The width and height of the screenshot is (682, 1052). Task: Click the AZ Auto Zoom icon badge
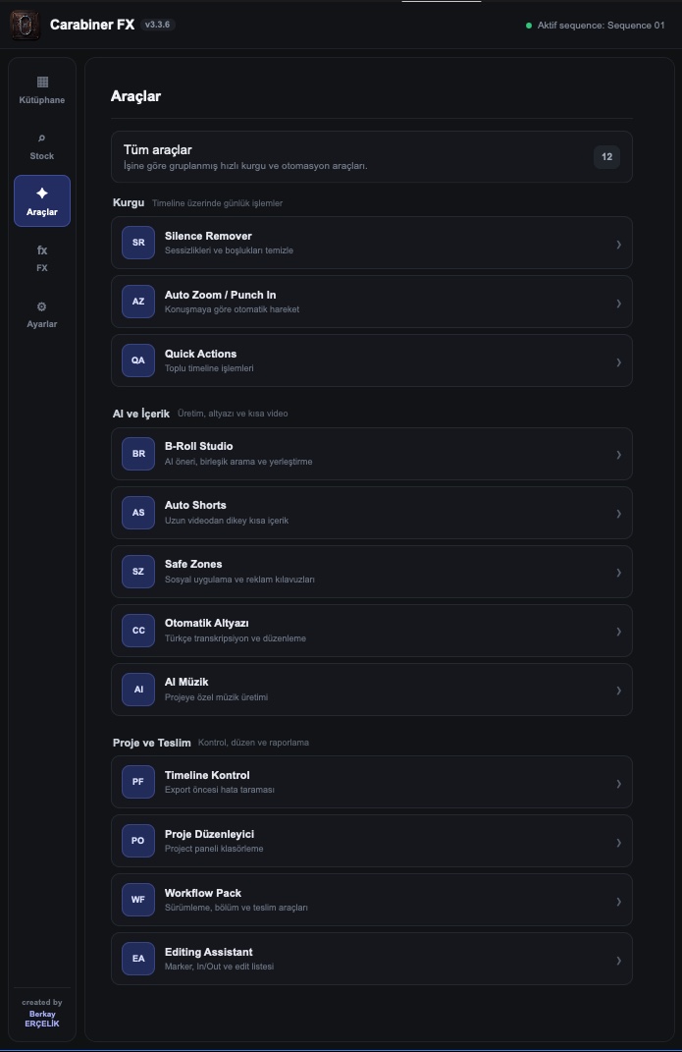pos(138,302)
